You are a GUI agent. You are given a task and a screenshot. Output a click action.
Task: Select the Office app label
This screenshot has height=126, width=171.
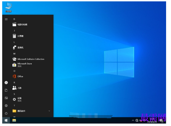[x=20, y=76]
